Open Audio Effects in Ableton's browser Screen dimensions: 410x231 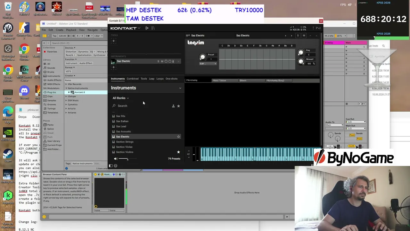(x=53, y=80)
